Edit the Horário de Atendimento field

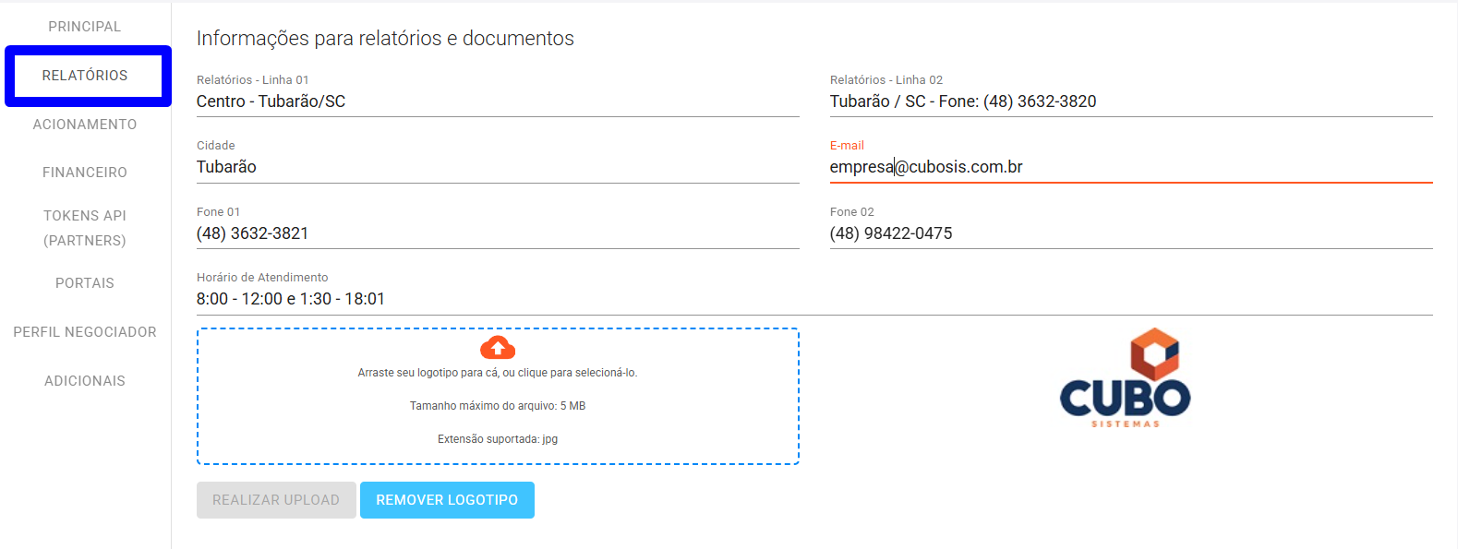pos(813,299)
